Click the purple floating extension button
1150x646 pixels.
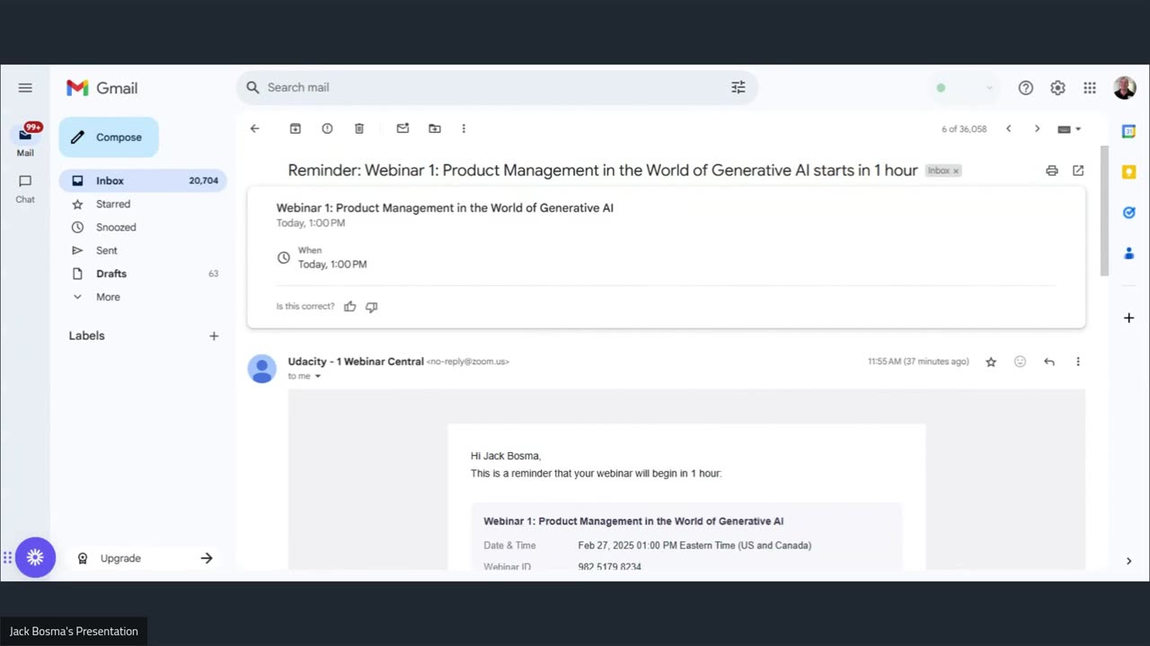36,557
